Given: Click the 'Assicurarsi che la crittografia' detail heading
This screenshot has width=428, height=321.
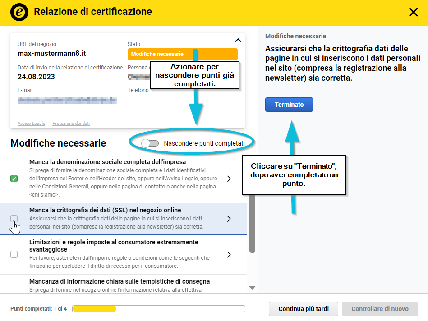Looking at the screenshot, I should (x=343, y=63).
